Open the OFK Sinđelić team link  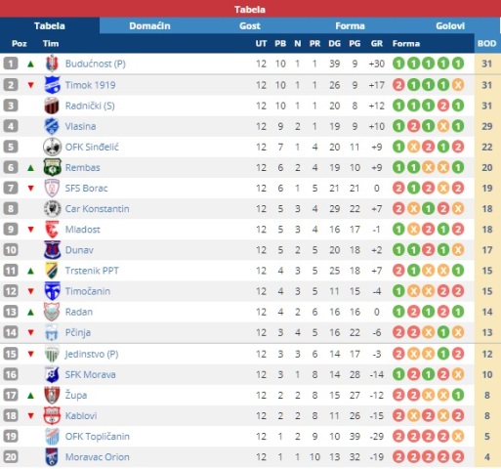92,147
